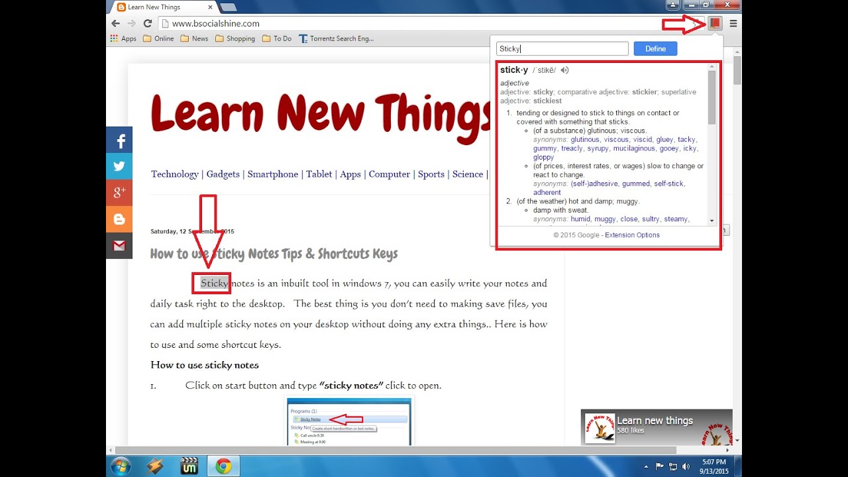Click the adherent synonym link

pyautogui.click(x=547, y=192)
